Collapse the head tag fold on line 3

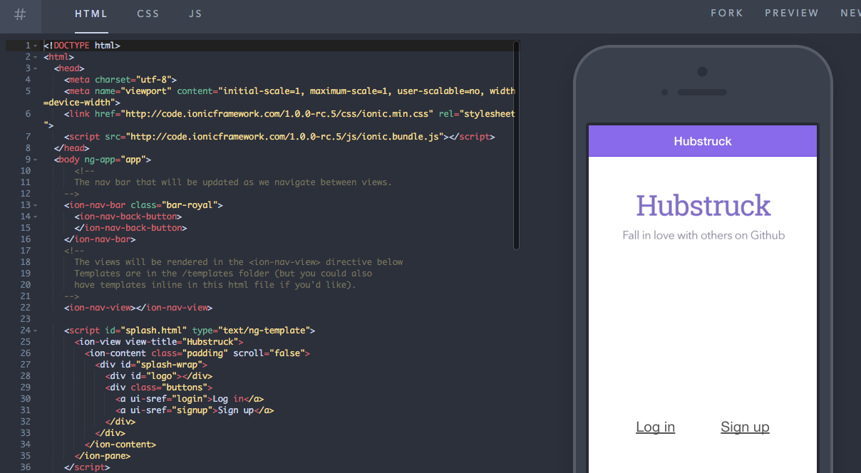click(35, 68)
